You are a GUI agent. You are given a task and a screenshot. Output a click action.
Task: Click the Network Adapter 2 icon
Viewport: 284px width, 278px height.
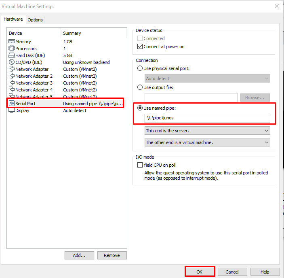click(x=12, y=76)
